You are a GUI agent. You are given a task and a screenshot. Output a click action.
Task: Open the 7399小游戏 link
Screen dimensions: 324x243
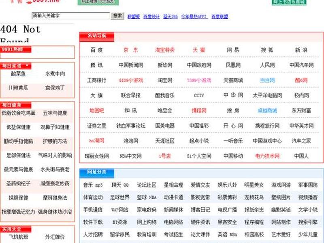pyautogui.click(x=199, y=80)
